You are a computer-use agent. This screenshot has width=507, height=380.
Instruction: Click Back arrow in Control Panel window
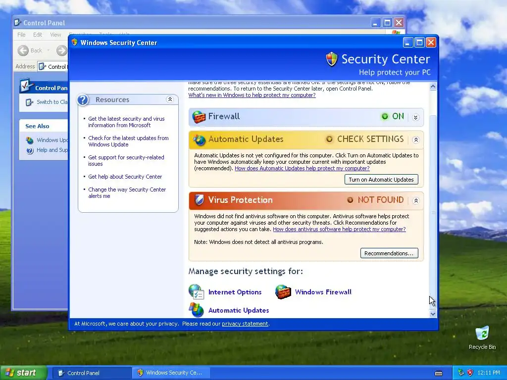(23, 50)
